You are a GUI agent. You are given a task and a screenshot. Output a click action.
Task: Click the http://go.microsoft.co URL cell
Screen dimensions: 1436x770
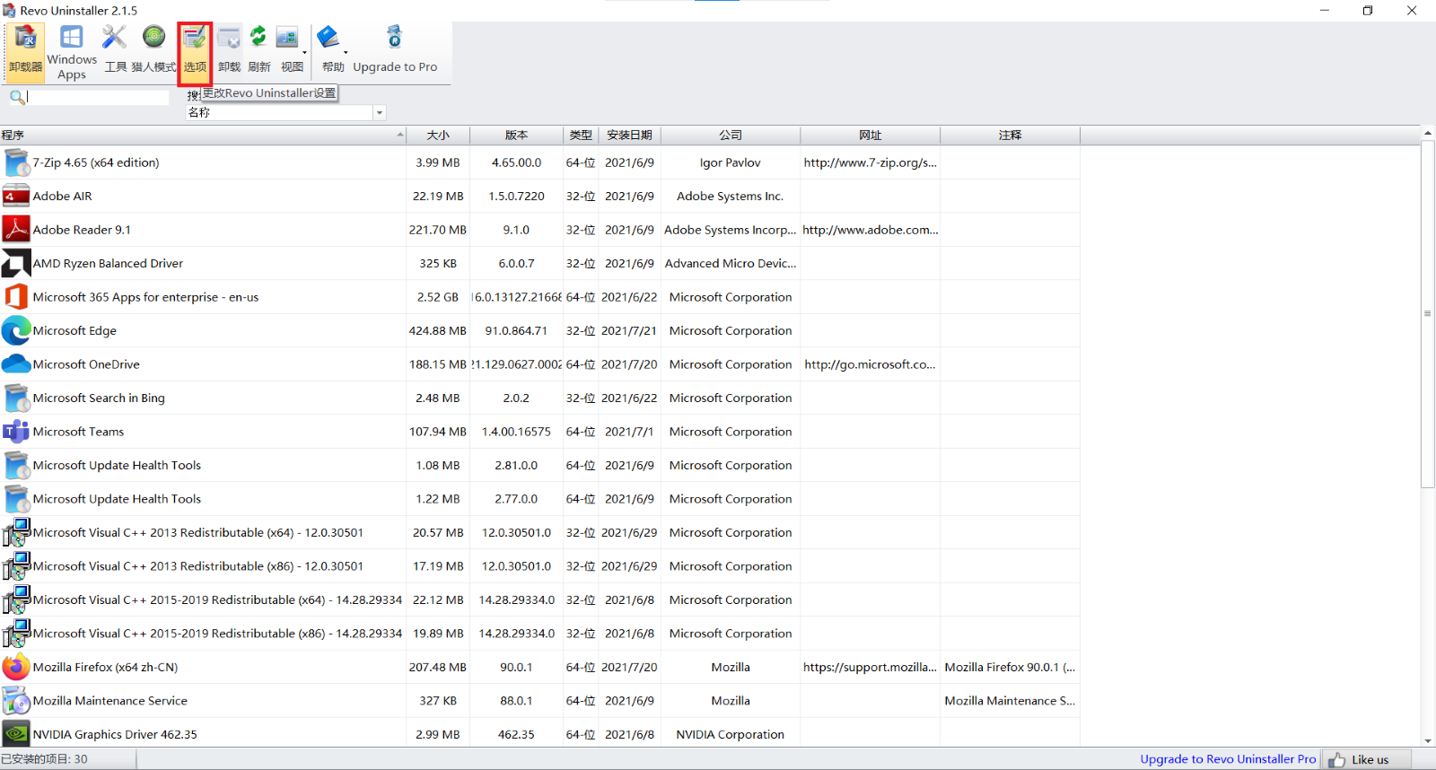(871, 364)
